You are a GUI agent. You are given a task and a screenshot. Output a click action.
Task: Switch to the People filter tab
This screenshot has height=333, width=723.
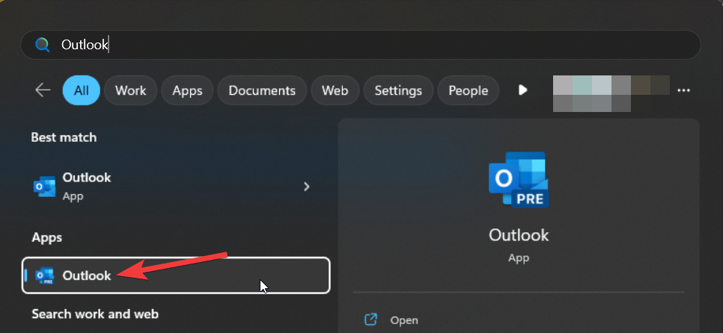tap(468, 90)
